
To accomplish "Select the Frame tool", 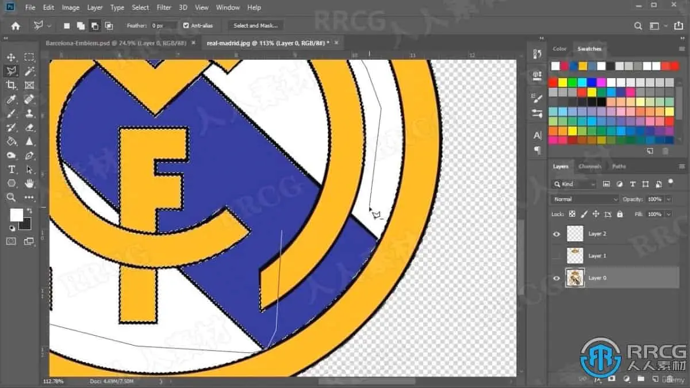I will click(29, 85).
